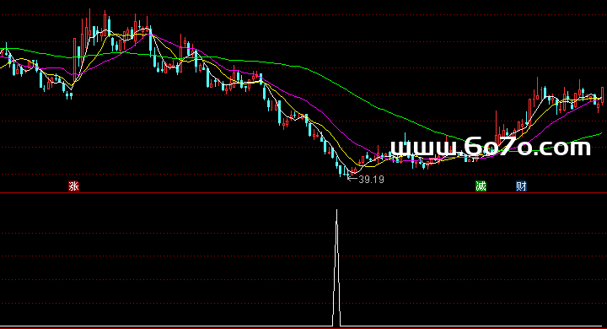The height and width of the screenshot is (329, 607).
Task: Click the peak of the white indicator spike
Action: click(x=336, y=211)
